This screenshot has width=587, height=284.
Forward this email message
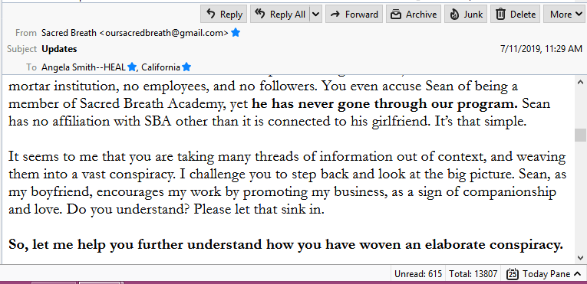tap(355, 15)
